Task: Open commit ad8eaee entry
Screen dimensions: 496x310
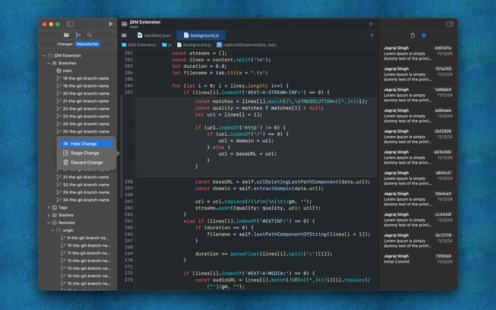Action: point(418,116)
